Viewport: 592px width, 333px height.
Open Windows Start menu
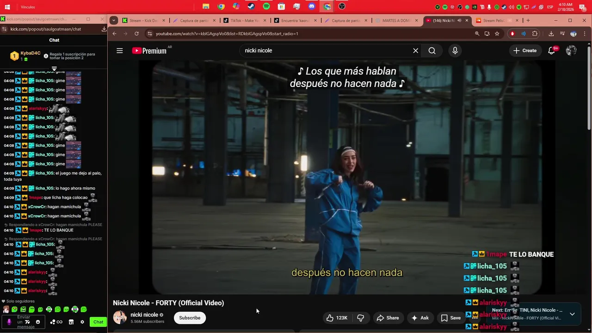(7, 7)
